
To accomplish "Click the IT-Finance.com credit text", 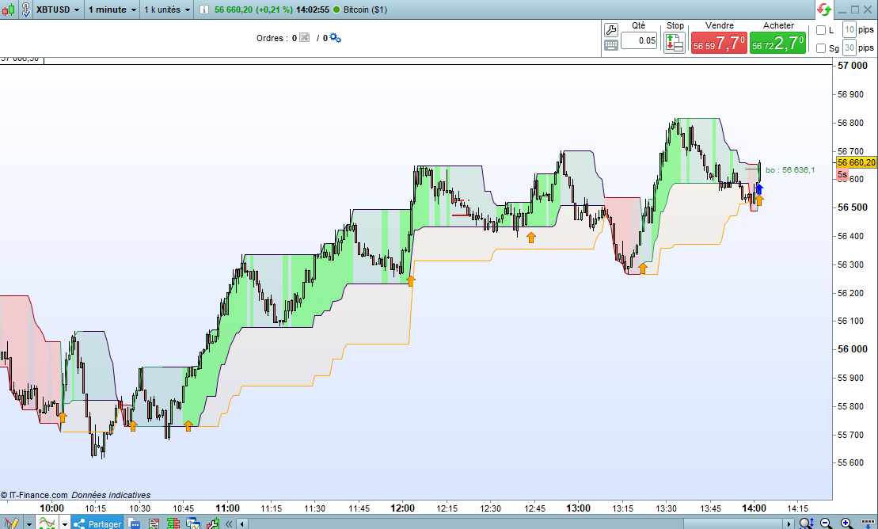I will click(x=34, y=495).
